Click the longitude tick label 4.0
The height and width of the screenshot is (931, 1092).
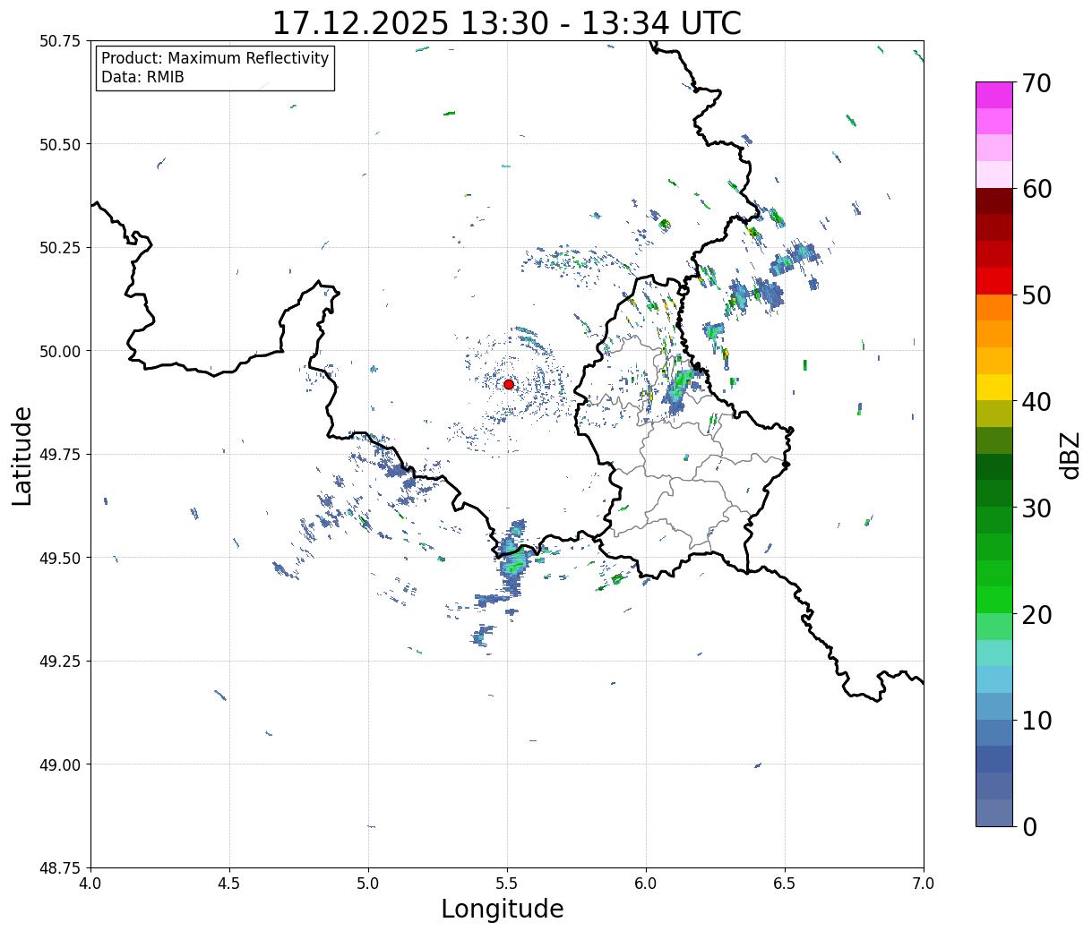[x=90, y=884]
